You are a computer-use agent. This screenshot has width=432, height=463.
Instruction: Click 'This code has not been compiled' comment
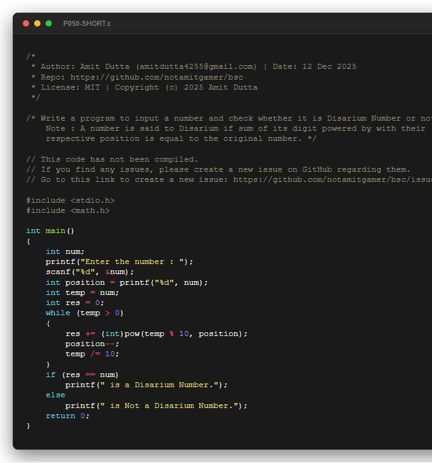[x=112, y=159]
